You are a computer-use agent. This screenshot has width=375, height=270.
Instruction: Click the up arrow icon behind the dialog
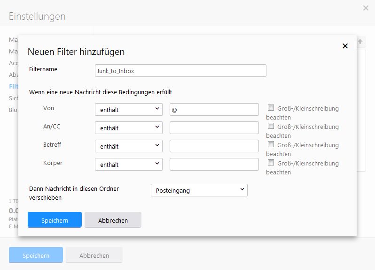coord(360,42)
